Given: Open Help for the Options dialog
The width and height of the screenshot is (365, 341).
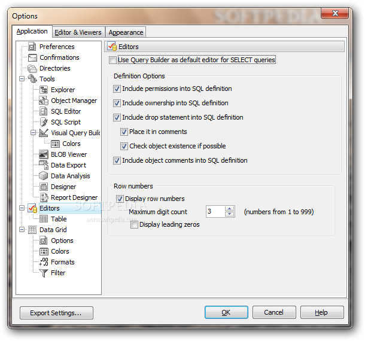Looking at the screenshot, I should click(x=322, y=312).
